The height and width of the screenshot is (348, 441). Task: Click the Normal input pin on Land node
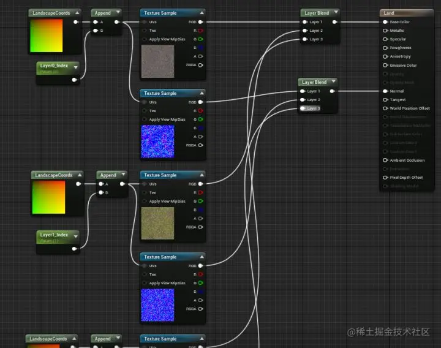pyautogui.click(x=385, y=91)
